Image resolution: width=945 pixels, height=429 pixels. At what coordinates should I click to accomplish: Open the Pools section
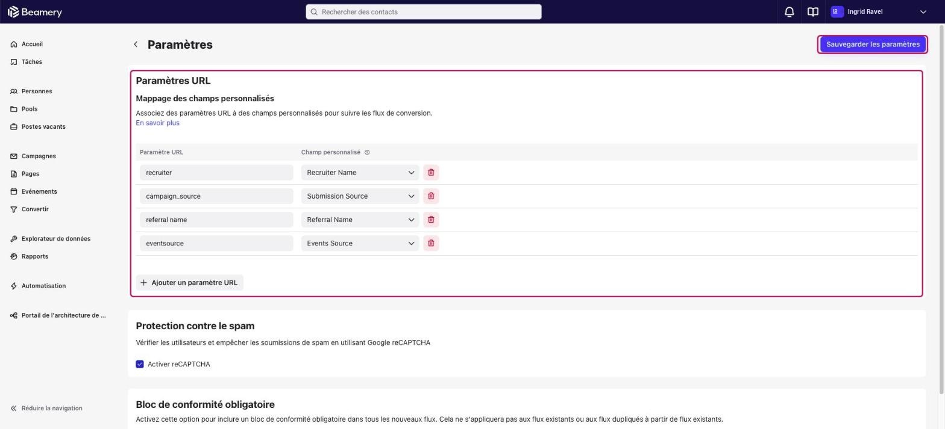[30, 109]
